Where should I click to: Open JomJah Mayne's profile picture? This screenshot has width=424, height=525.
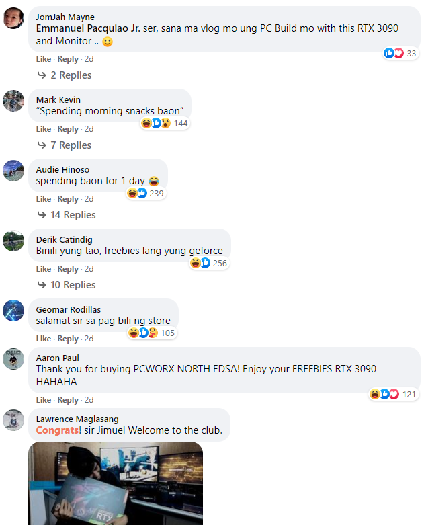point(13,18)
